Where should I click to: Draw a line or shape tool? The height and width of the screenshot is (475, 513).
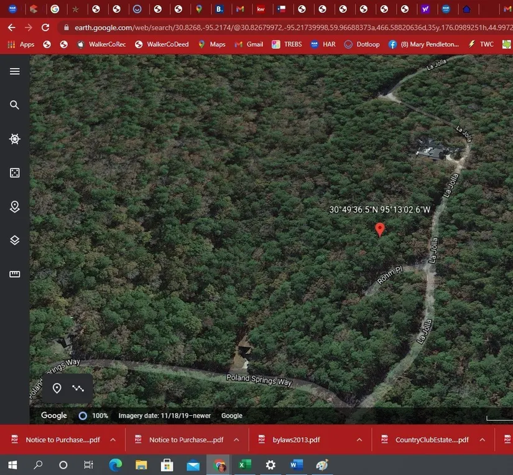click(x=78, y=388)
